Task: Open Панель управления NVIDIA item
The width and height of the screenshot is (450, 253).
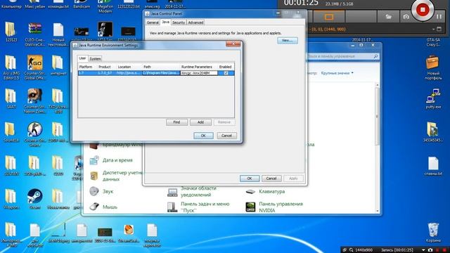Action: (281, 207)
